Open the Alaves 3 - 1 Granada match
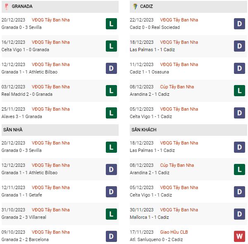Screen dimensions: 248x244 (x=22, y=116)
